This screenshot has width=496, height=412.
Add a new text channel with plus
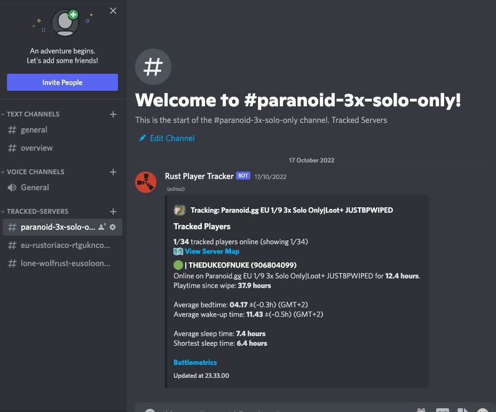(113, 114)
